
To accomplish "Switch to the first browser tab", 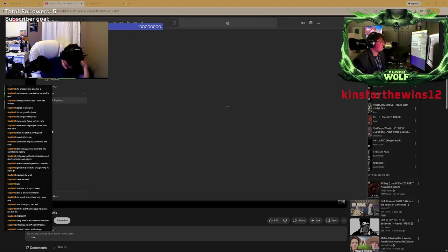I will point(22,3).
